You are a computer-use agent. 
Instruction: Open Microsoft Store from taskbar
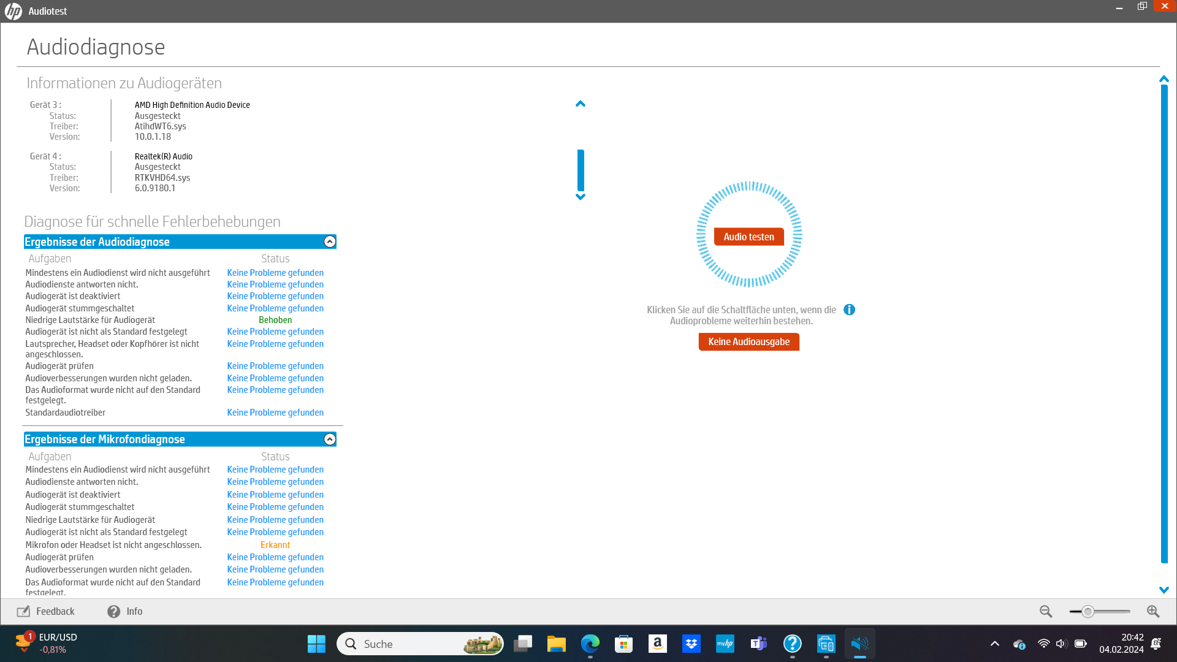click(624, 644)
